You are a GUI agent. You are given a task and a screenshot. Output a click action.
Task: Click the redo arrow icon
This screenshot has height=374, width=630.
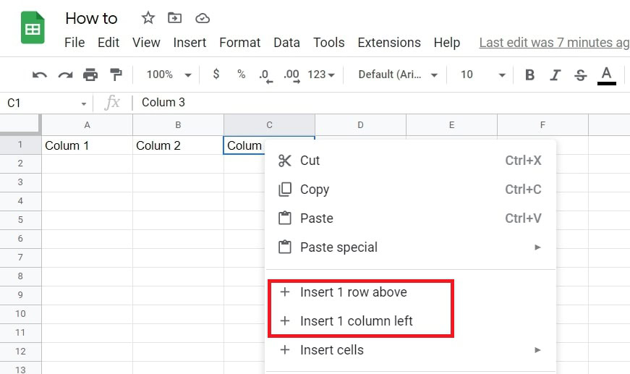coord(65,75)
